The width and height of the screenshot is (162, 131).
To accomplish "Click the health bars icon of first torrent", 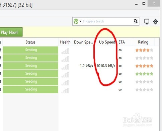I will (65, 51).
